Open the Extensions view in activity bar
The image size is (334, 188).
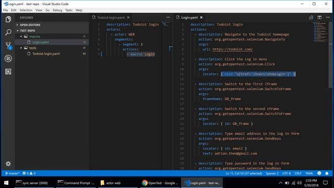pos(8,72)
